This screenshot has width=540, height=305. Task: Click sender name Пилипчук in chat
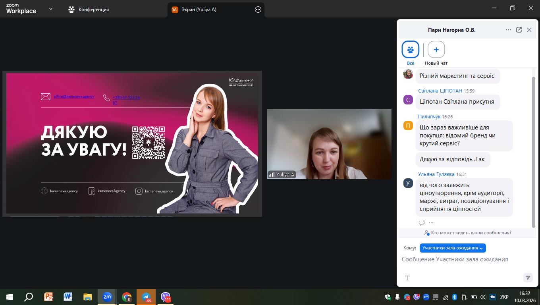pos(429,117)
